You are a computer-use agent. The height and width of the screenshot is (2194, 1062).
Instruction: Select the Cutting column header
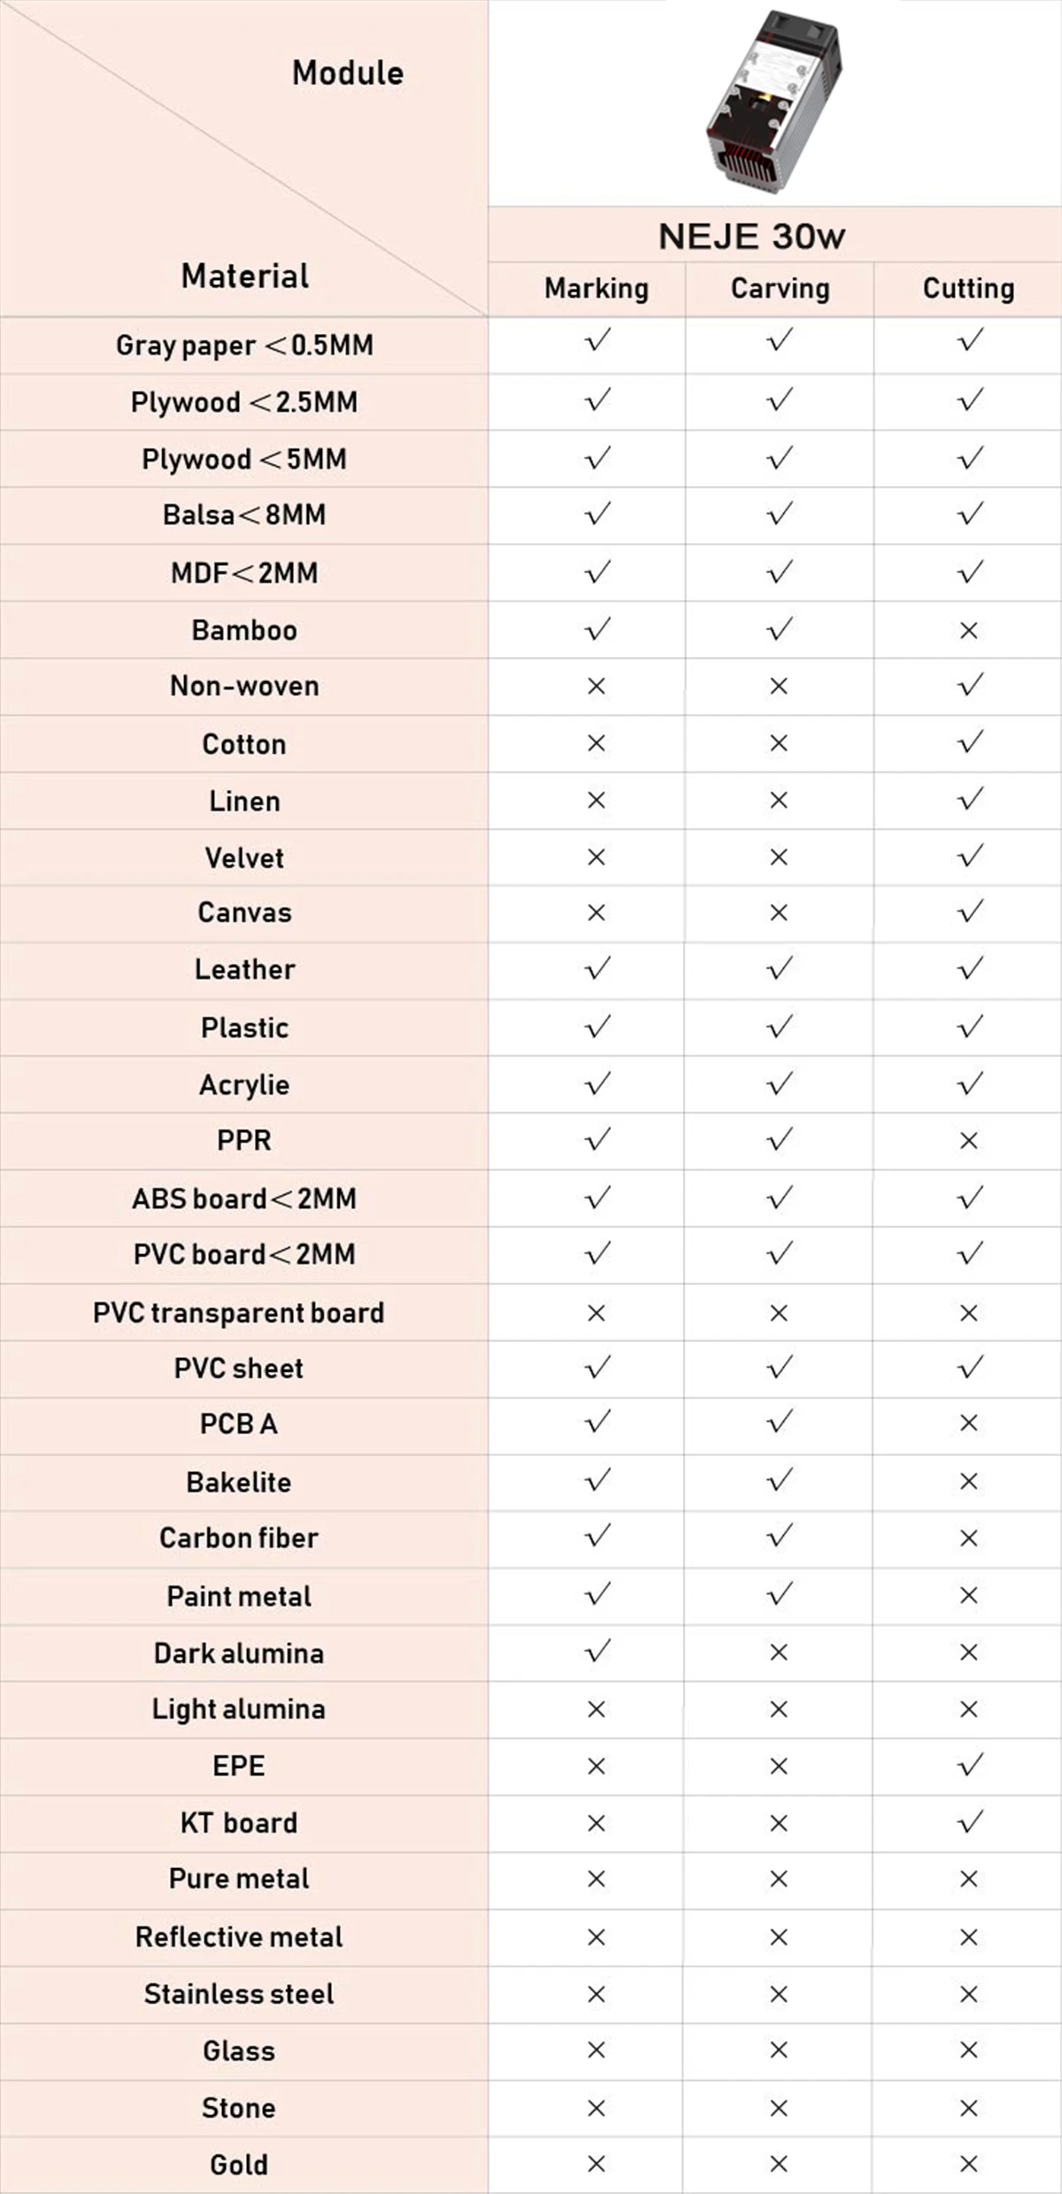click(x=968, y=288)
